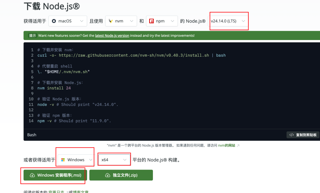Open the 变更日志 changelog link
The image size is (320, 193).
(x=56, y=192)
